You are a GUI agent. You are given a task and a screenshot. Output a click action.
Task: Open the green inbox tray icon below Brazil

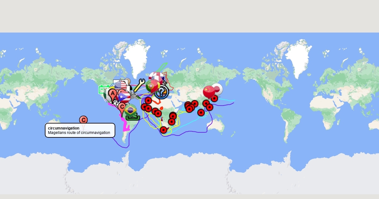click(133, 118)
